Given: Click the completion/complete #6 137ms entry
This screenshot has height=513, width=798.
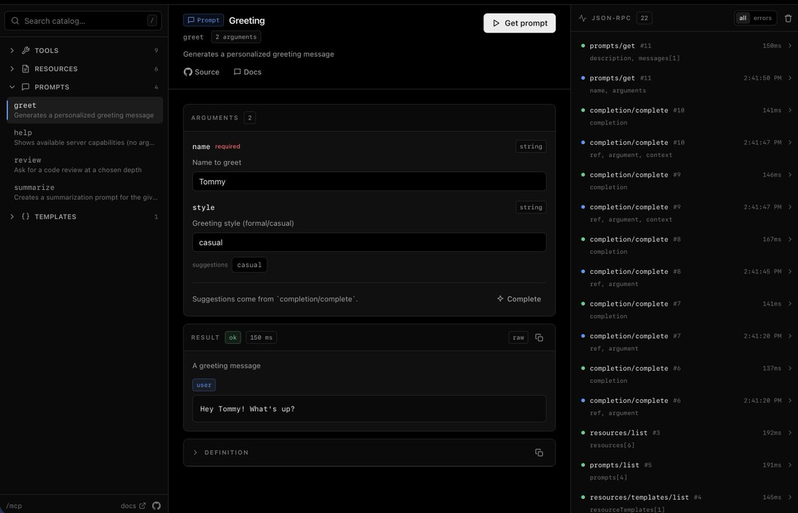Looking at the screenshot, I should pyautogui.click(x=685, y=374).
